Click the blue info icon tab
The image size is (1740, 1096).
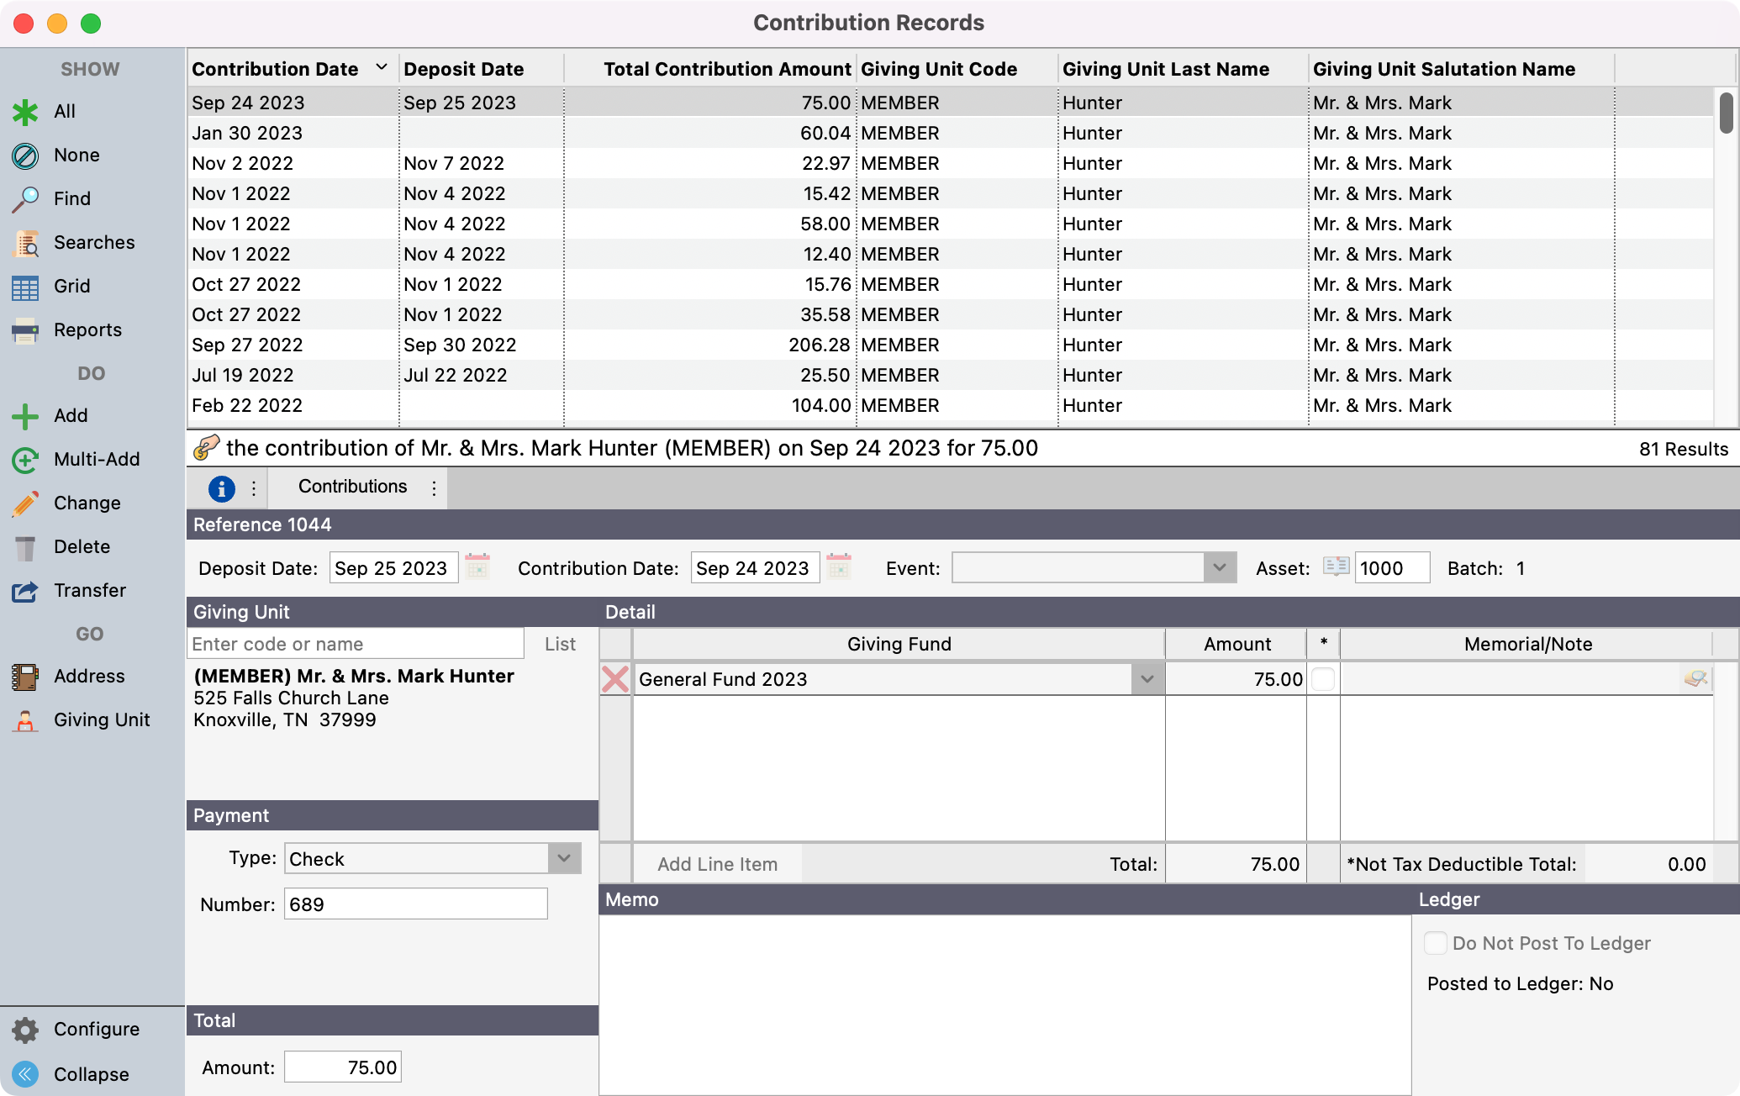[x=221, y=488]
